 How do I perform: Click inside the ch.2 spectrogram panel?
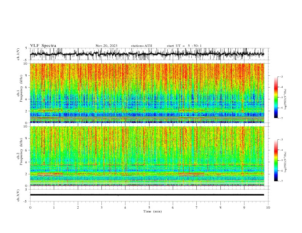click(x=147, y=156)
